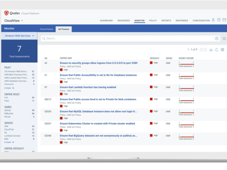Select the Monitor menu item
Image resolution: width=227 pixels, height=170 pixels.
click(x=139, y=20)
